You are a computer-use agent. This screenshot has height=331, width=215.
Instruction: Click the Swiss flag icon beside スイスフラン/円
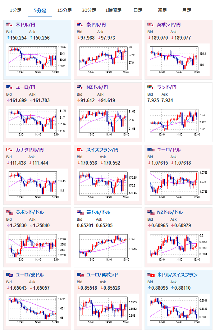coord(80,150)
